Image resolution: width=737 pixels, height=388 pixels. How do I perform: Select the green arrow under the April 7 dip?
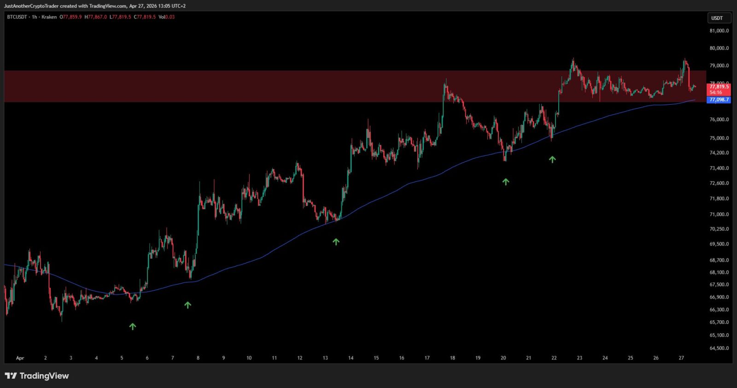187,305
